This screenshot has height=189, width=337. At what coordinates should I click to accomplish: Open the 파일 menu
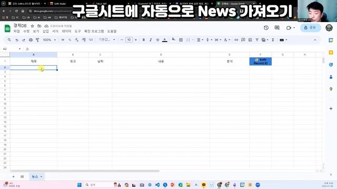16,31
